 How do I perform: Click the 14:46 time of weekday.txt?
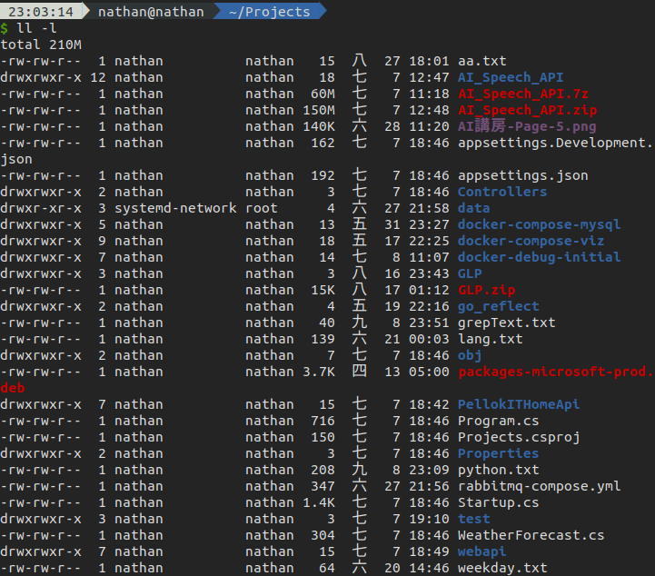point(429,568)
